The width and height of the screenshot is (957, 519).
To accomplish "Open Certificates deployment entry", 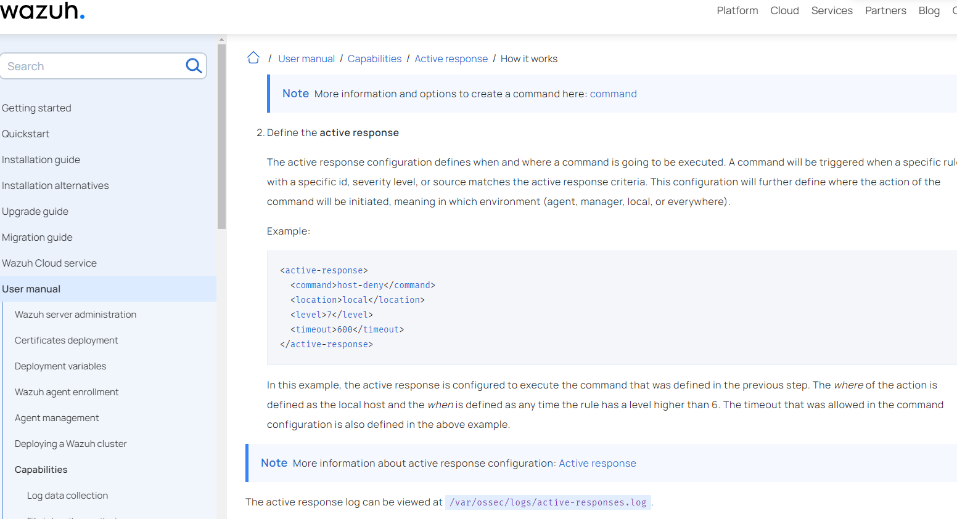I will click(x=66, y=340).
